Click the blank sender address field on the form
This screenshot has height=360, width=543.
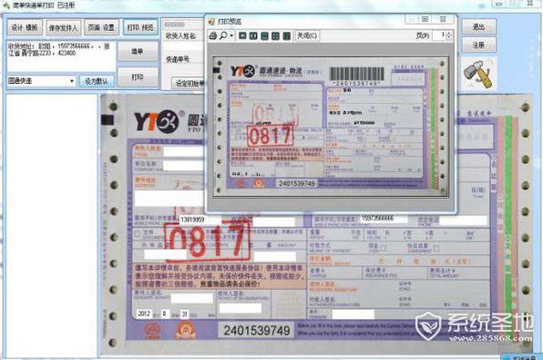pos(169,199)
